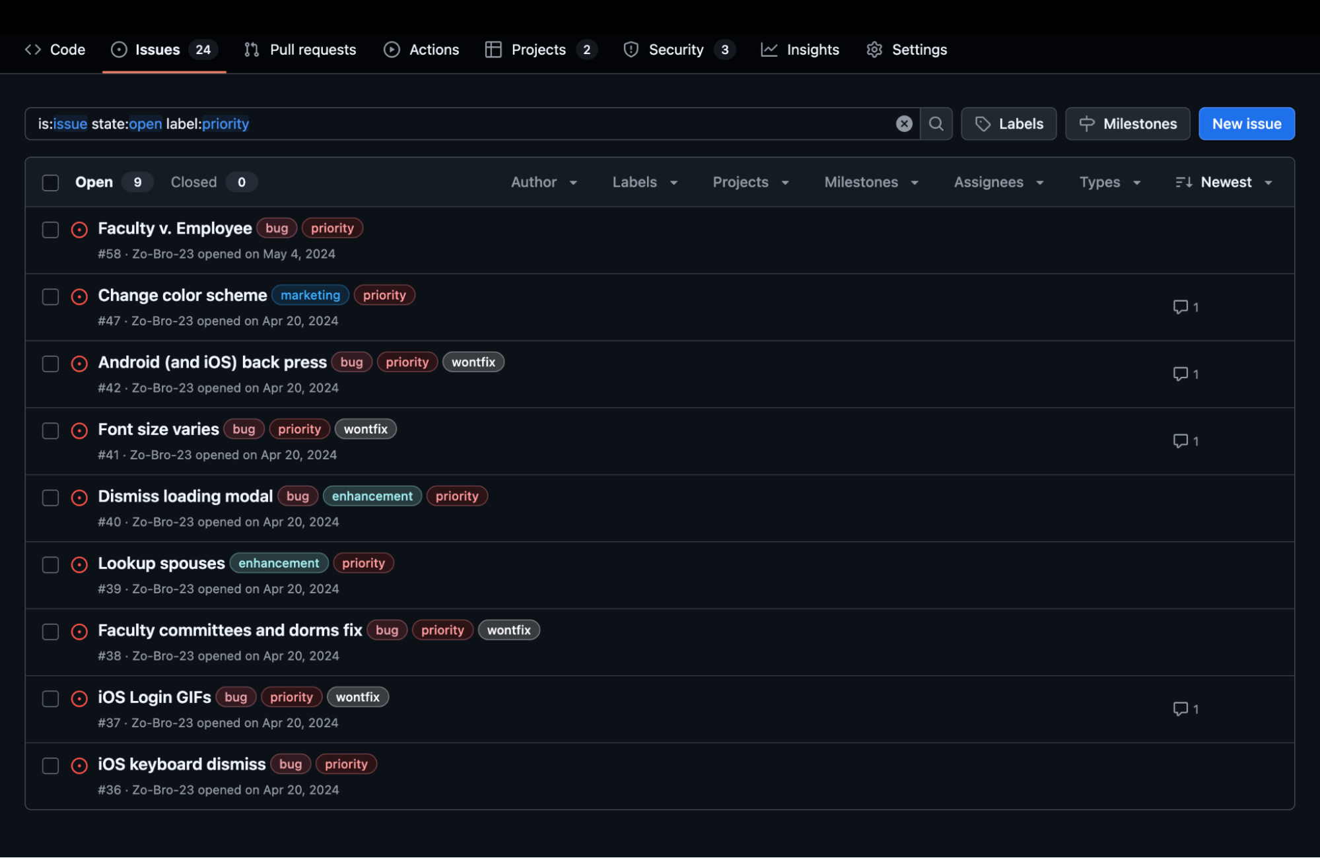
Task: Clear the search filter with X icon
Action: coord(904,123)
